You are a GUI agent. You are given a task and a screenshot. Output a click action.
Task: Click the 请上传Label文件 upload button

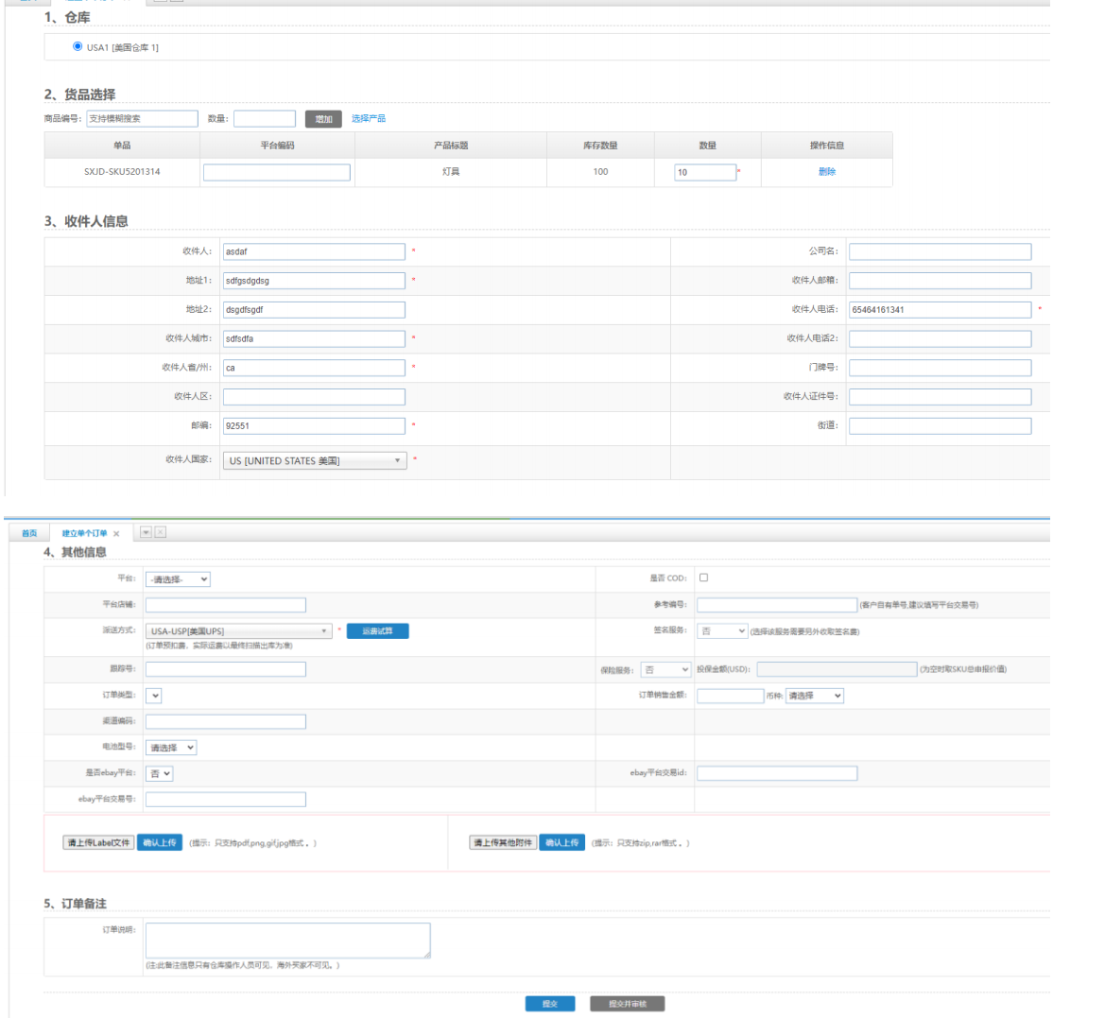click(x=98, y=843)
